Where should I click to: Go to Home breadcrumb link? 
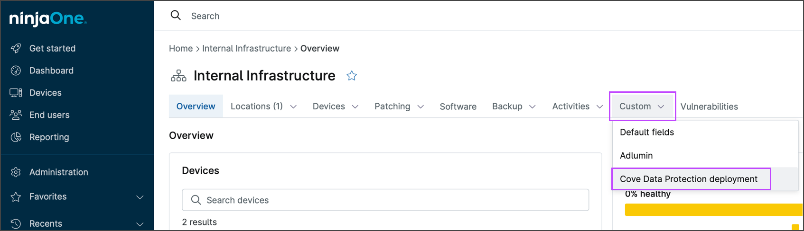pyautogui.click(x=181, y=48)
